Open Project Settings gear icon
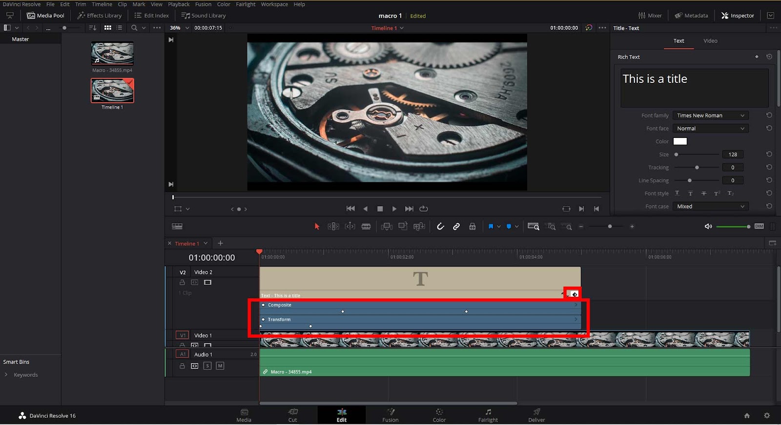 tap(767, 415)
